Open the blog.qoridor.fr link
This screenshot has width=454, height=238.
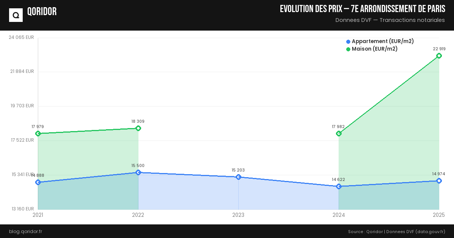coord(25,231)
